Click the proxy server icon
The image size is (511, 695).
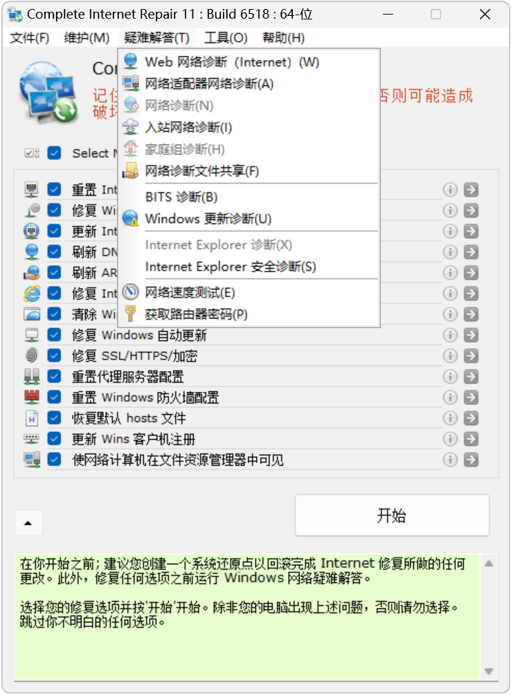(31, 377)
